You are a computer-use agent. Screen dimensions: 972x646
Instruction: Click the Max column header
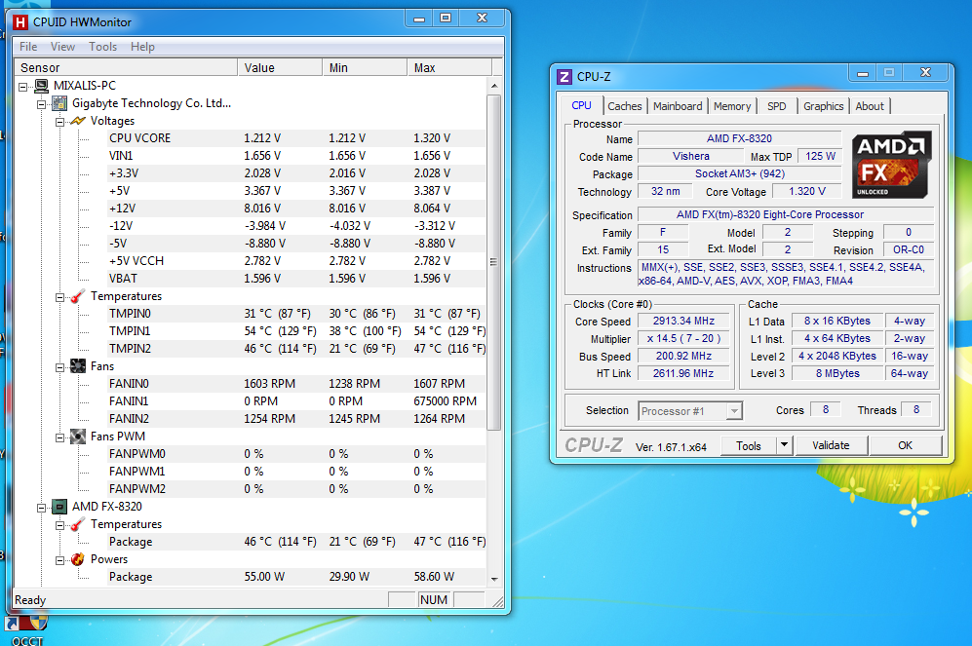449,67
